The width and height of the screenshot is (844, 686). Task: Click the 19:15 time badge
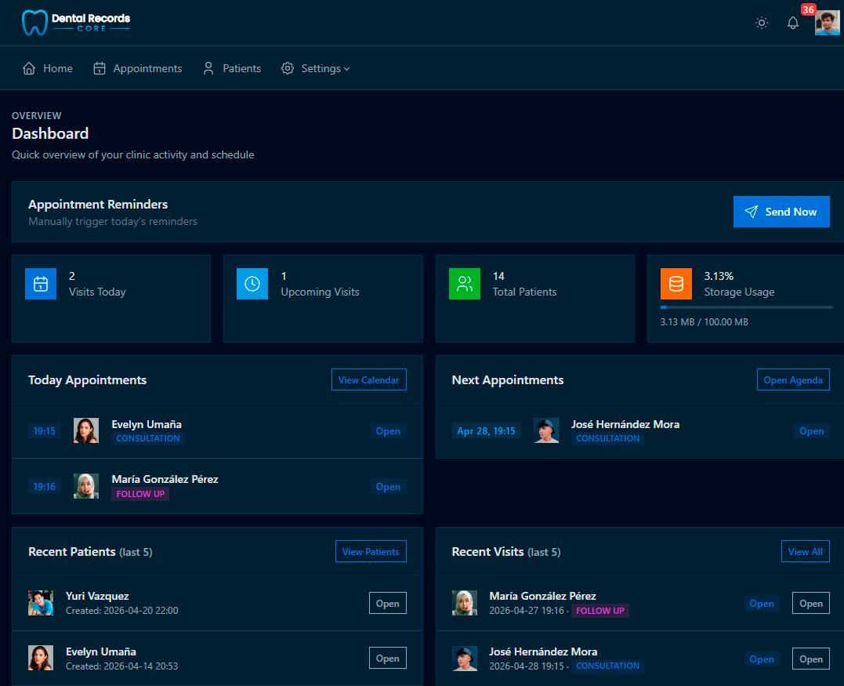(x=44, y=430)
